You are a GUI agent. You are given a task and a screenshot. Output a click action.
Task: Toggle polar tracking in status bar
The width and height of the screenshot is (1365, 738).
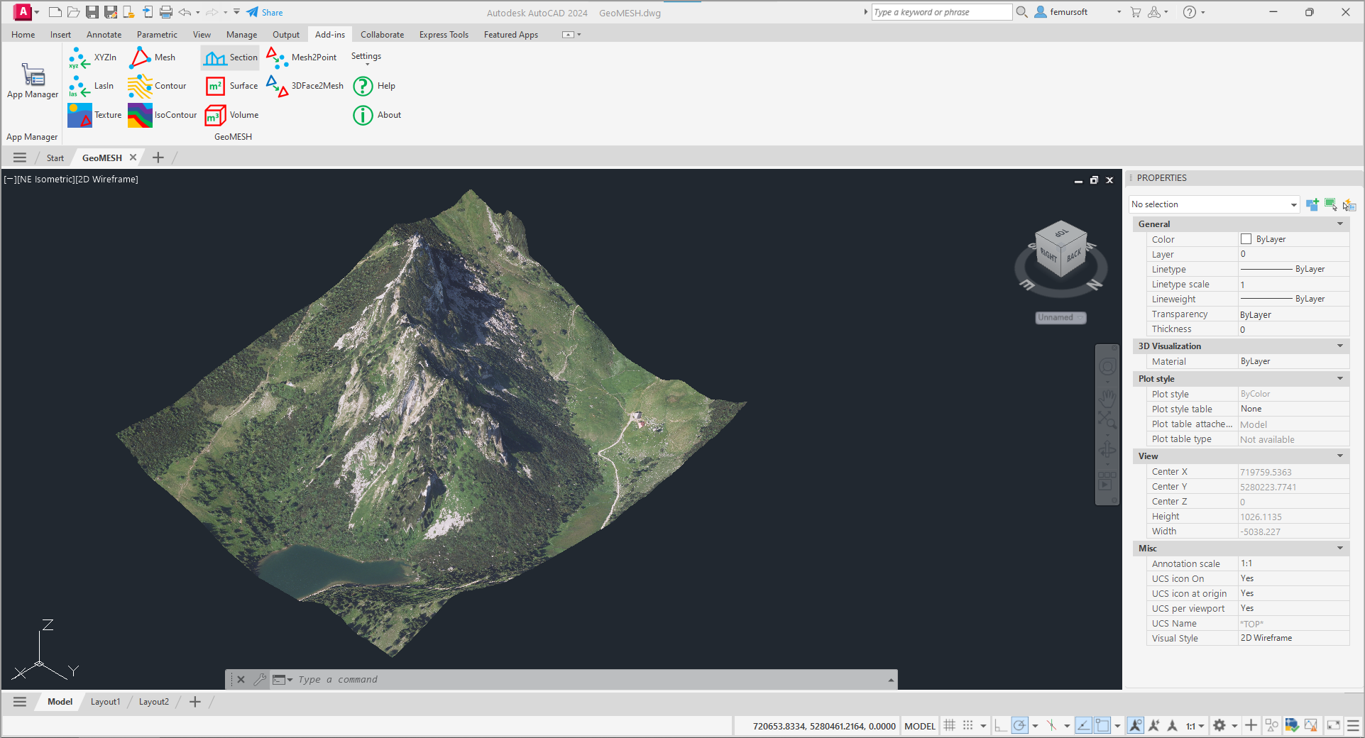click(1019, 725)
